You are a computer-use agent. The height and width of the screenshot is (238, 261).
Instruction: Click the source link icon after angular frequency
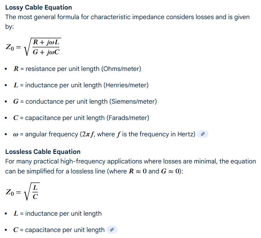(x=203, y=134)
